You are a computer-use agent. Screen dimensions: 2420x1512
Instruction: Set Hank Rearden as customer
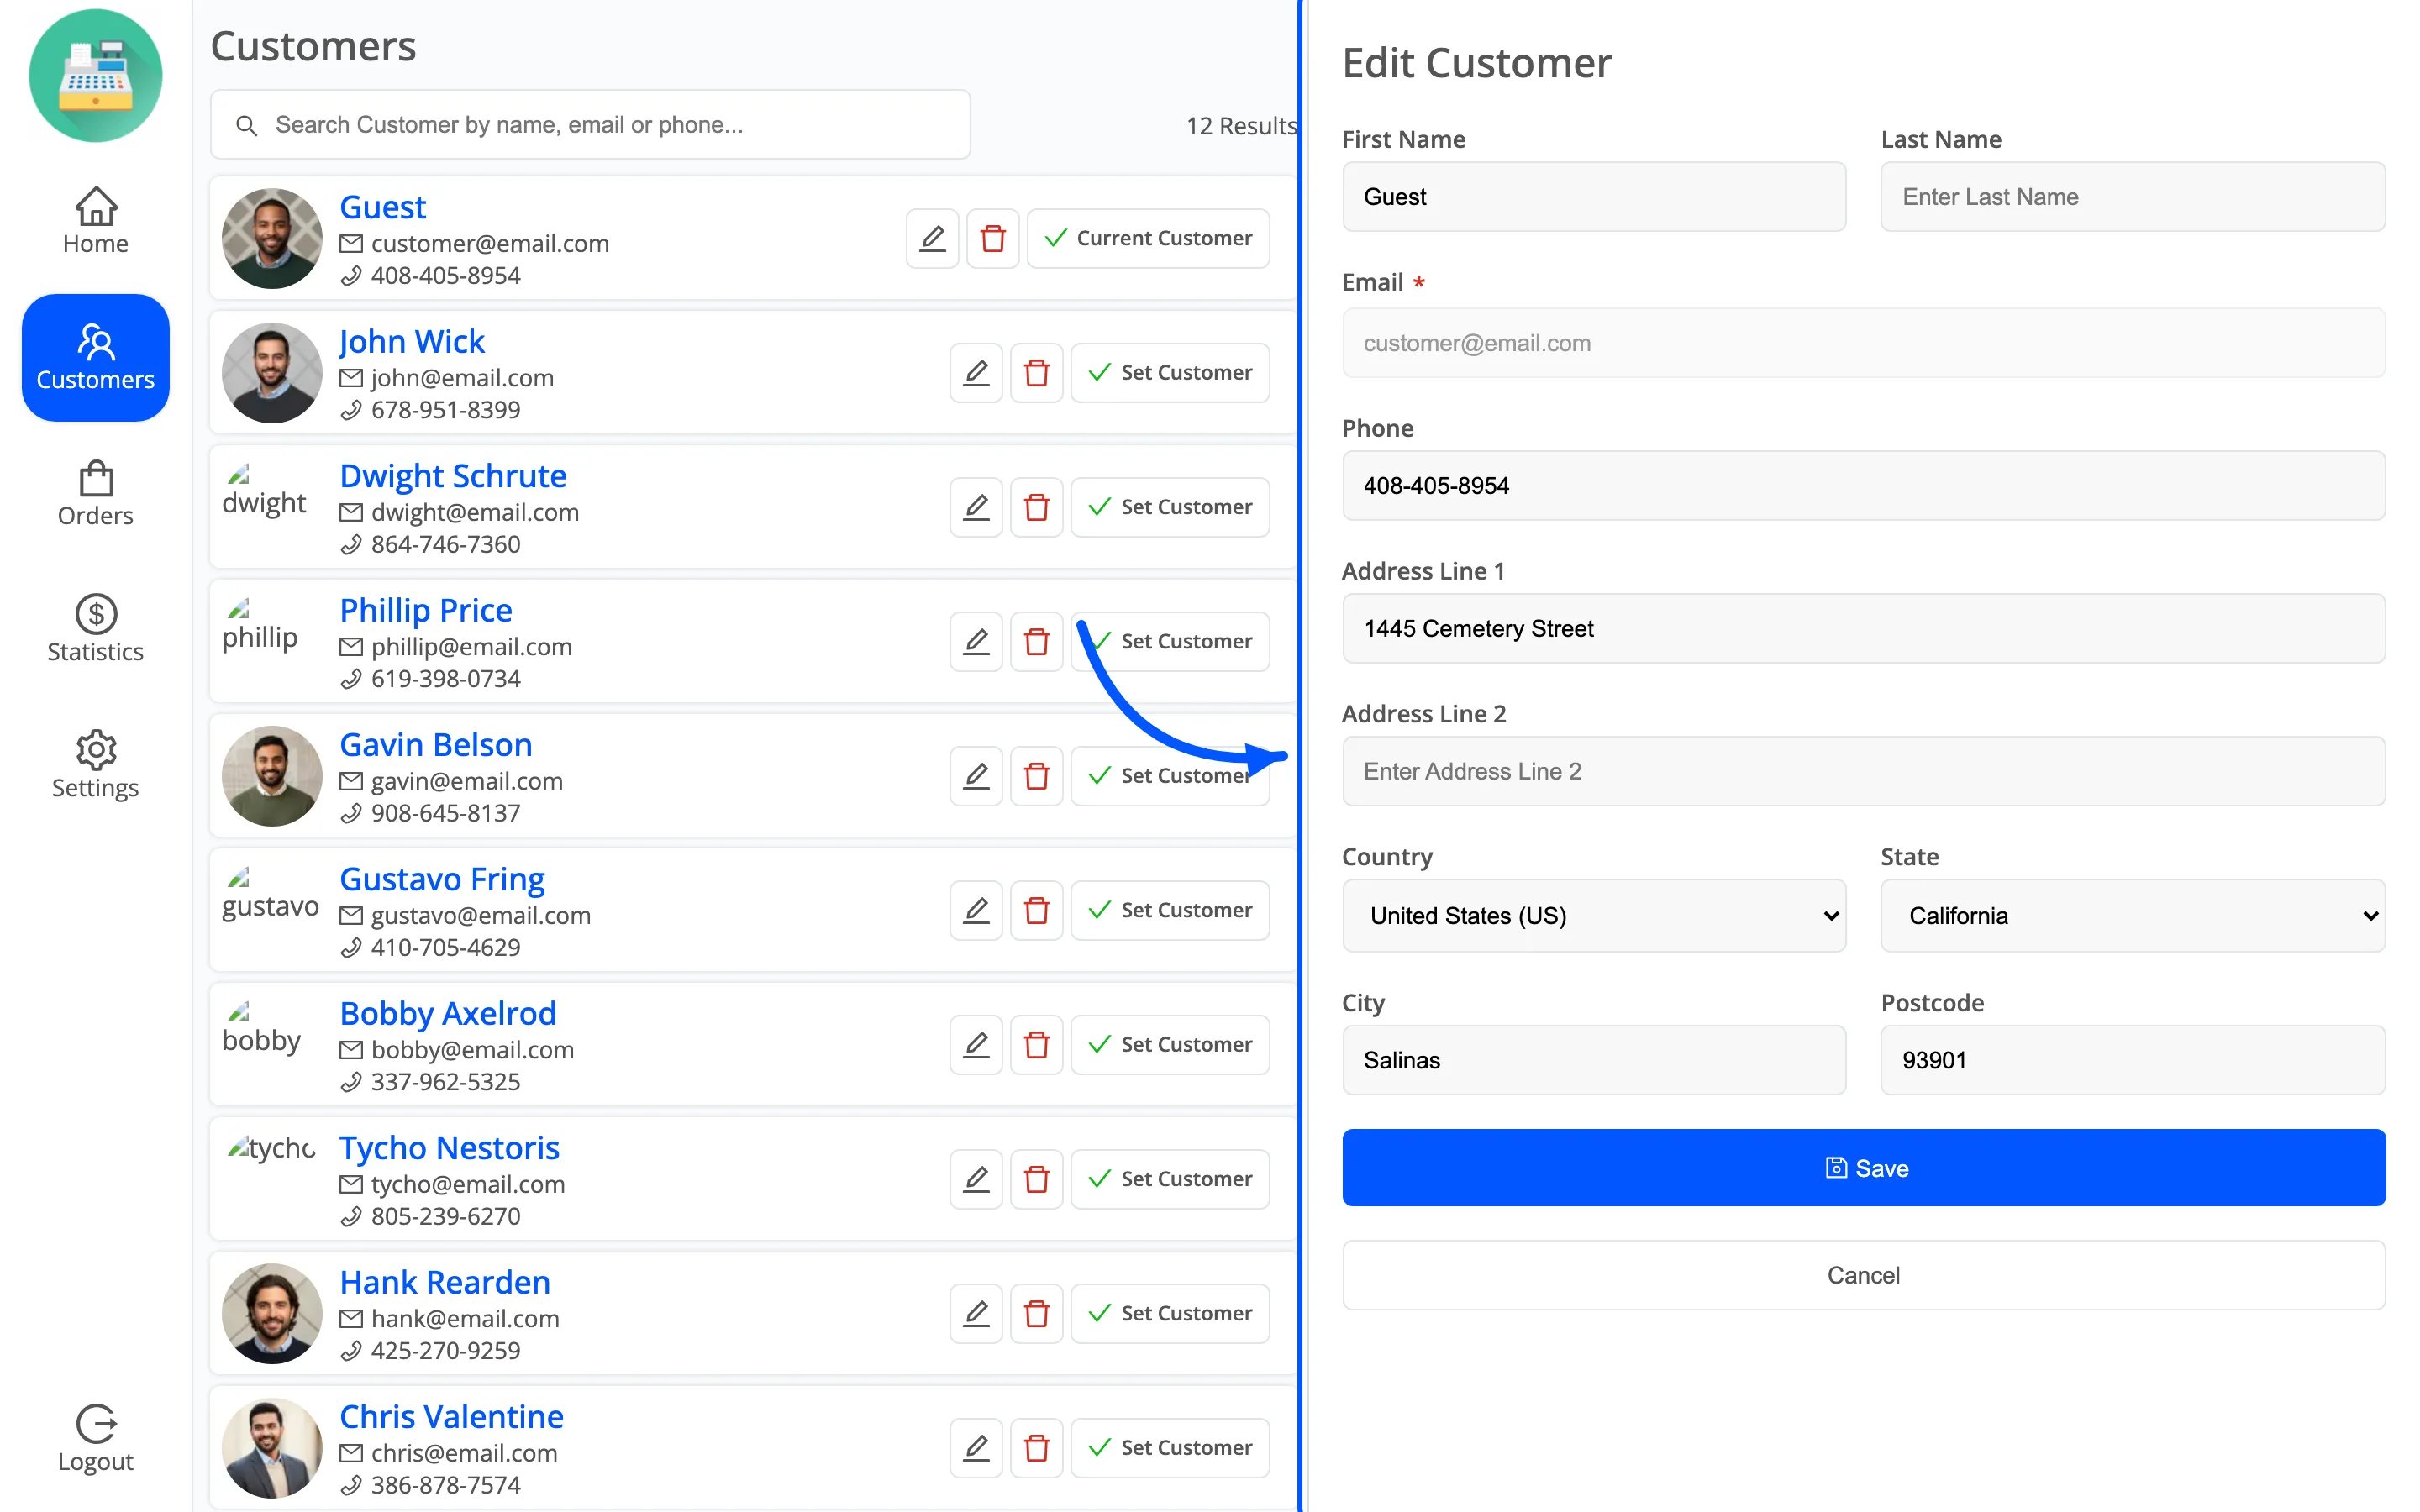tap(1170, 1313)
